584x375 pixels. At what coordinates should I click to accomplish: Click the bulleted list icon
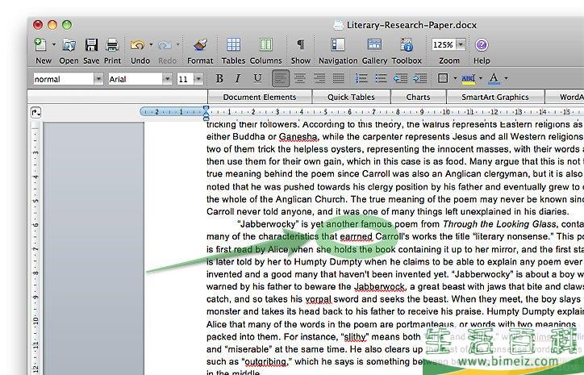pyautogui.click(x=381, y=78)
